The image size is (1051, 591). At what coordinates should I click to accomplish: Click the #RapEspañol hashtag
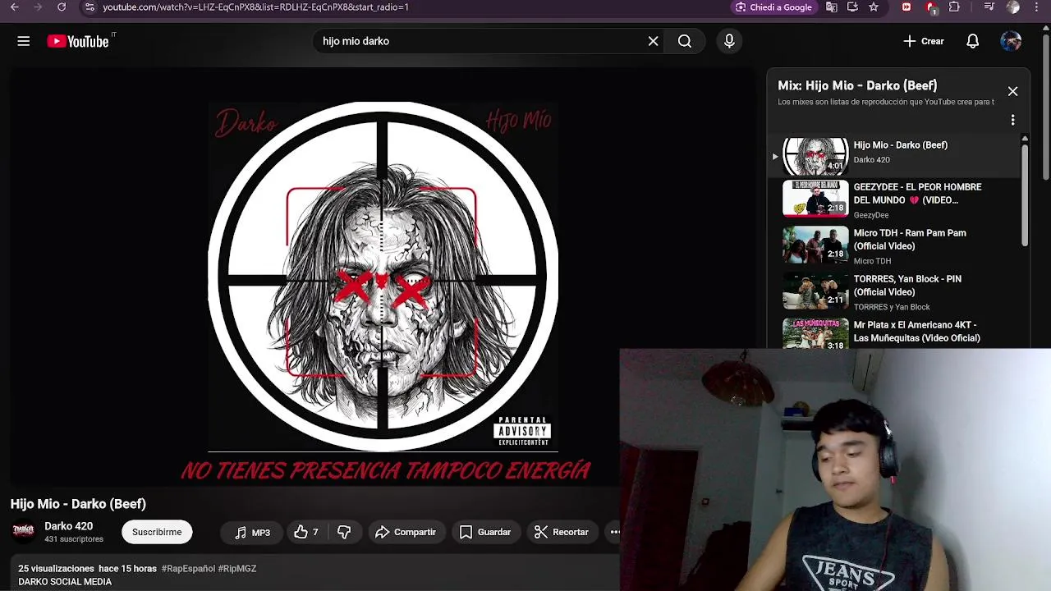tap(188, 568)
